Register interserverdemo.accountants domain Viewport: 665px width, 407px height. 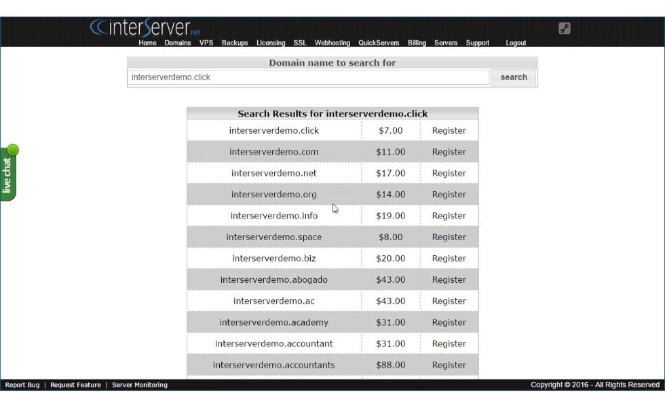coord(449,365)
